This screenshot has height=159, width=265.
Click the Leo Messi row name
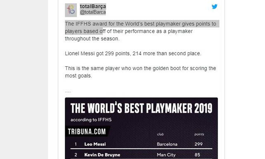click(95, 144)
